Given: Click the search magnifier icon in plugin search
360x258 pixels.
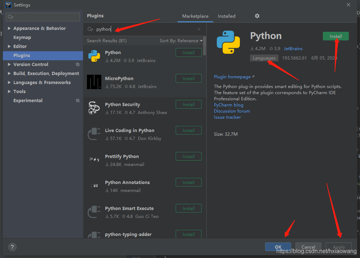Looking at the screenshot, I should click(x=90, y=29).
